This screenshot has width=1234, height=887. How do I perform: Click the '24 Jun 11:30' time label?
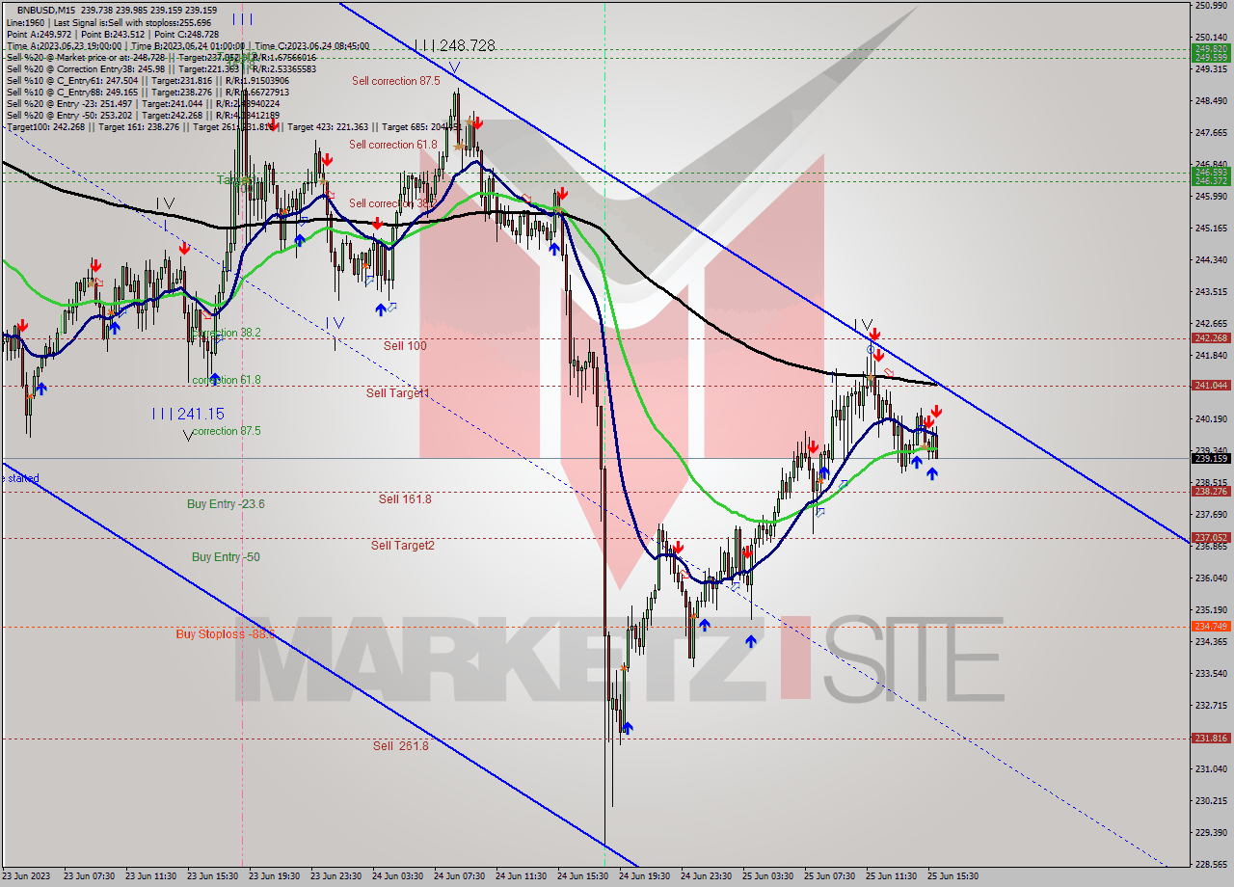click(521, 876)
